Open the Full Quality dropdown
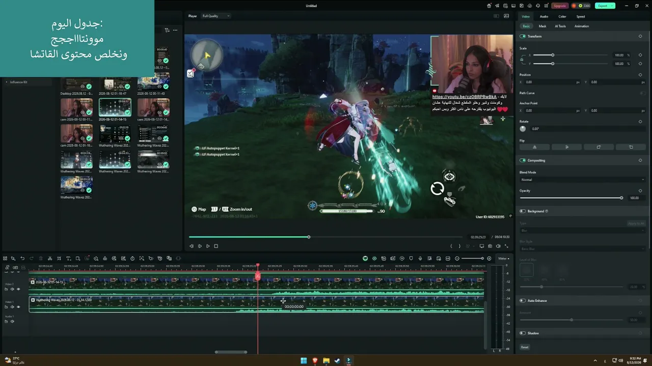The width and height of the screenshot is (652, 366). (216, 16)
